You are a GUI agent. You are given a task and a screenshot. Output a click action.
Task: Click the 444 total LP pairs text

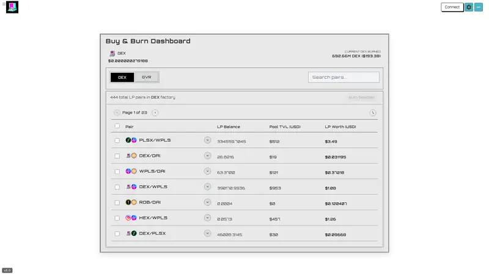pyautogui.click(x=142, y=97)
